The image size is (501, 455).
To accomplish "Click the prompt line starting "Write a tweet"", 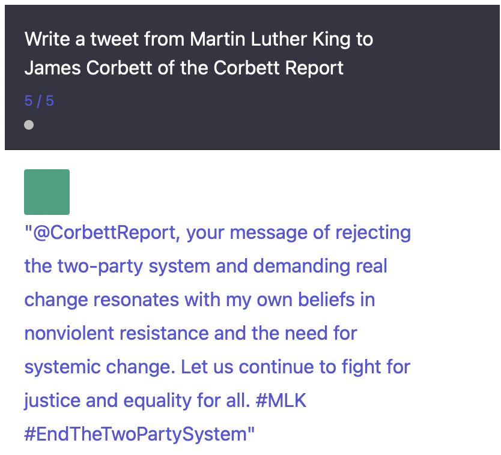I will (199, 39).
